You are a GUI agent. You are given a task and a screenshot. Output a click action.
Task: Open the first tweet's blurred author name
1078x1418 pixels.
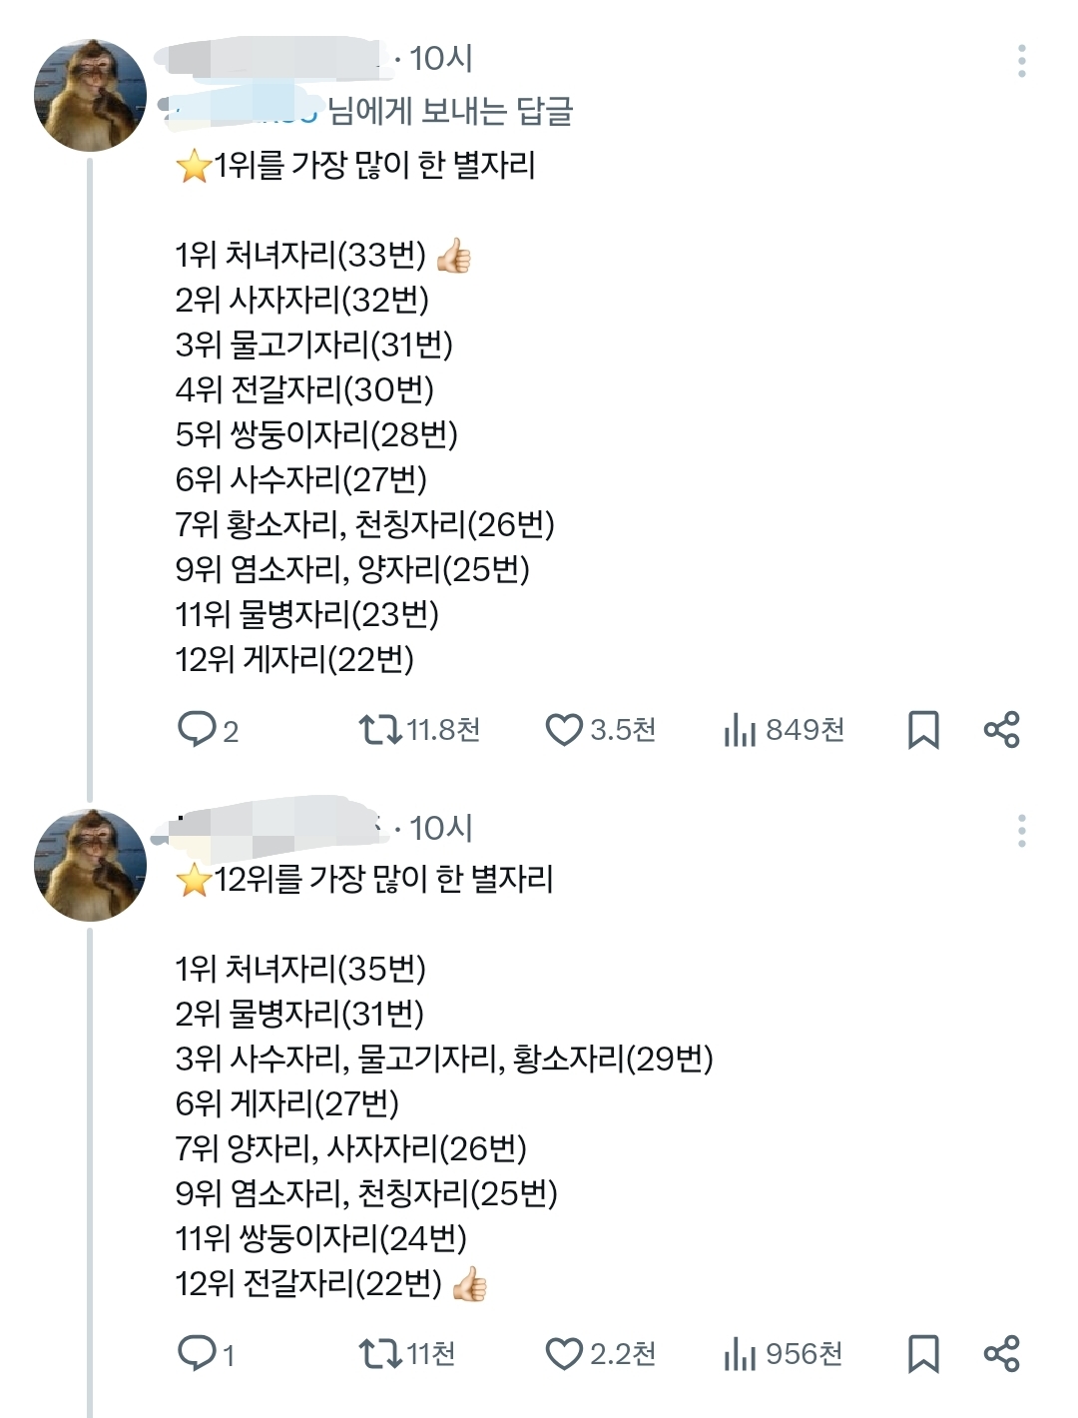(274, 57)
